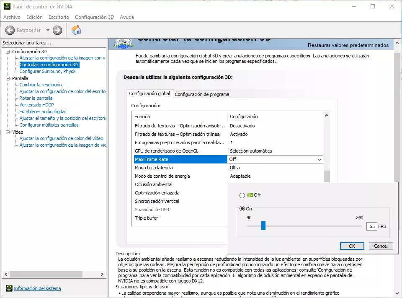This screenshot has width=402, height=298.
Task: Open the Escritorio menu
Action: [x=59, y=17]
